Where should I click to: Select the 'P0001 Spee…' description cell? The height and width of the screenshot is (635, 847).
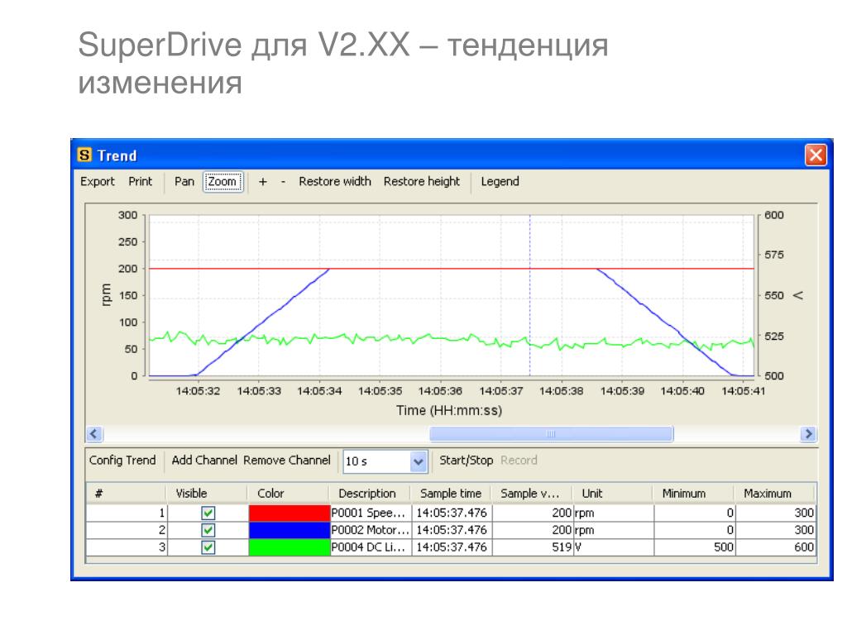click(x=371, y=513)
